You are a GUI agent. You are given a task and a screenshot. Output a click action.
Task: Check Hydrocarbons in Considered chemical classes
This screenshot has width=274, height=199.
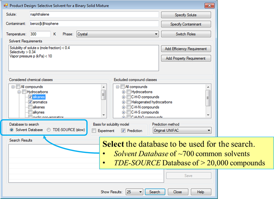(24, 92)
